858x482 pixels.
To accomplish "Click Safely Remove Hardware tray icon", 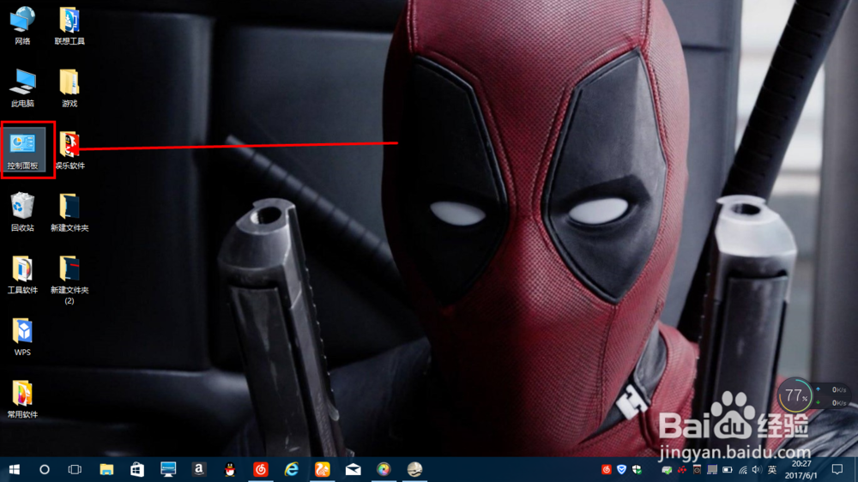I will [x=667, y=469].
